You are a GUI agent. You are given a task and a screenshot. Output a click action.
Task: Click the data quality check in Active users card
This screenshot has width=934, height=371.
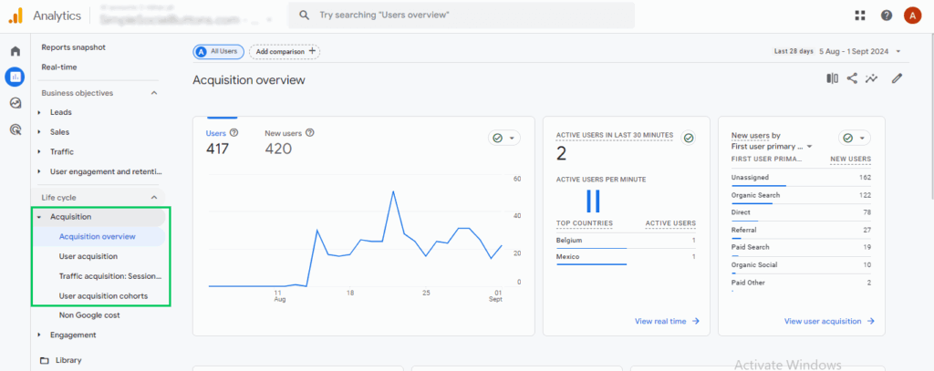click(689, 139)
